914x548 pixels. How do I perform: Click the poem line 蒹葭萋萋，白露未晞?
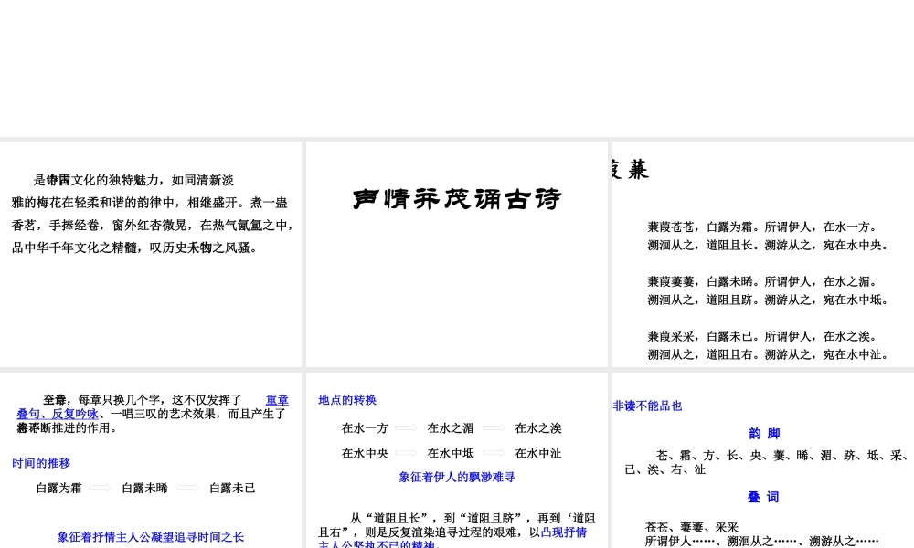(762, 282)
